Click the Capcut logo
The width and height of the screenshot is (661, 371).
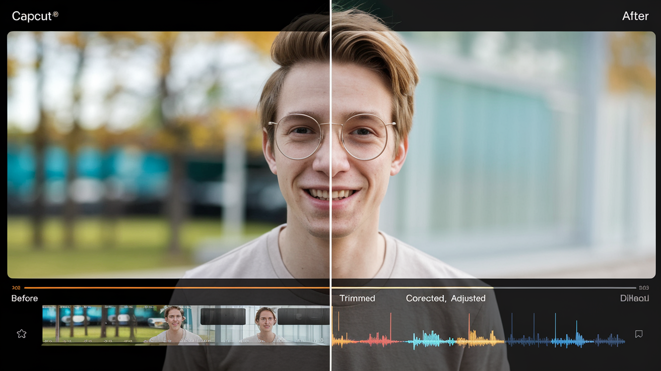(35, 16)
